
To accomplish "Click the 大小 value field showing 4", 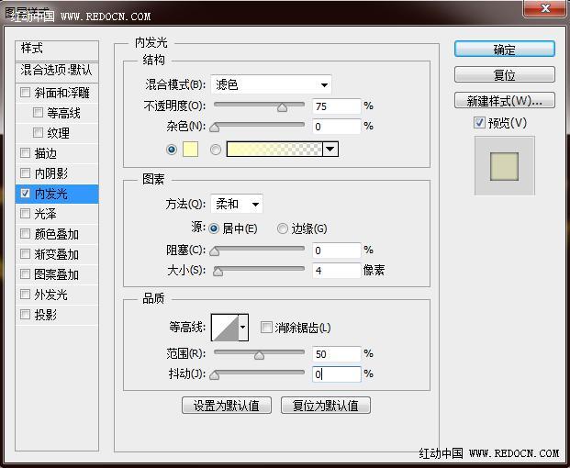I will coord(337,271).
